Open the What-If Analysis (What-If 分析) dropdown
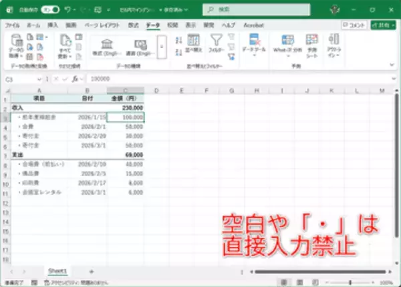 coord(287,46)
